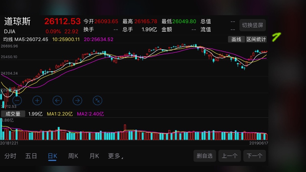306x172 pixels.
Task: Pan chart left with arrow icon
Action: click(x=57, y=101)
